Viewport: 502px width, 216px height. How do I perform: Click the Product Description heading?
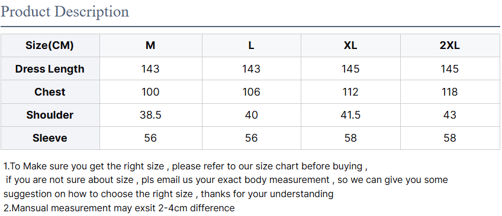tap(65, 12)
